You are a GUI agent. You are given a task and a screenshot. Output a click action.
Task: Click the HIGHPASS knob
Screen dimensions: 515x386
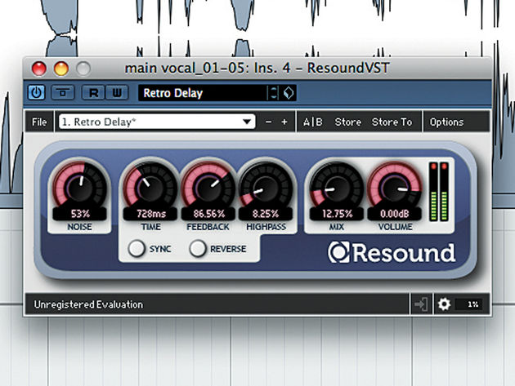pos(266,186)
